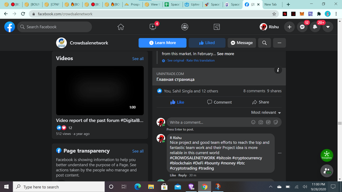Open the page more options ellipsis button
This screenshot has width=342, height=192.
tap(279, 43)
